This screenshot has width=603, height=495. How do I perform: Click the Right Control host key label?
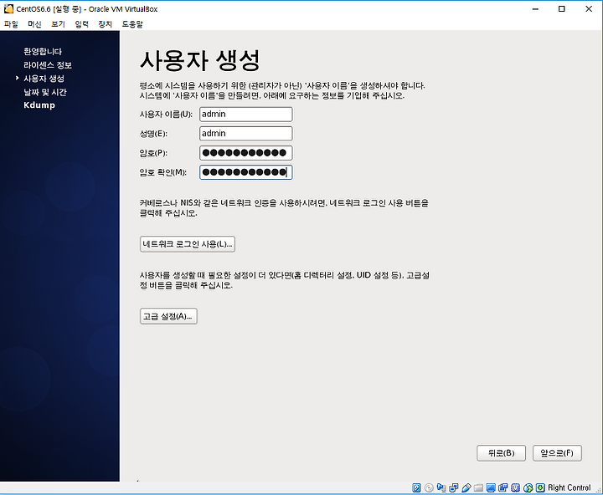click(569, 487)
